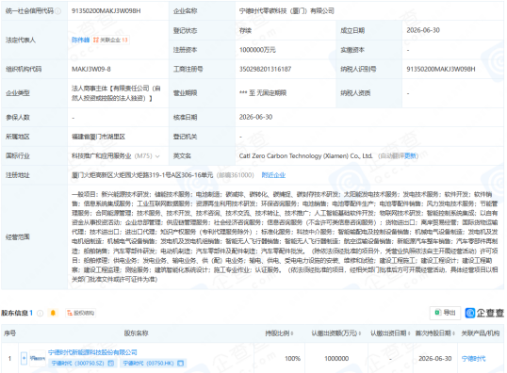The height and width of the screenshot is (373, 507).
Task: Click the 国标行业 header label
Action: pyautogui.click(x=18, y=156)
